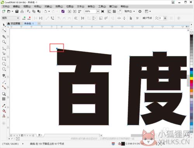
Task: Open the zoom level dropdown
Action: click(x=98, y=11)
